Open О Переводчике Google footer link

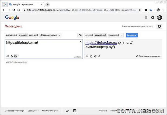pyautogui.click(x=15, y=111)
